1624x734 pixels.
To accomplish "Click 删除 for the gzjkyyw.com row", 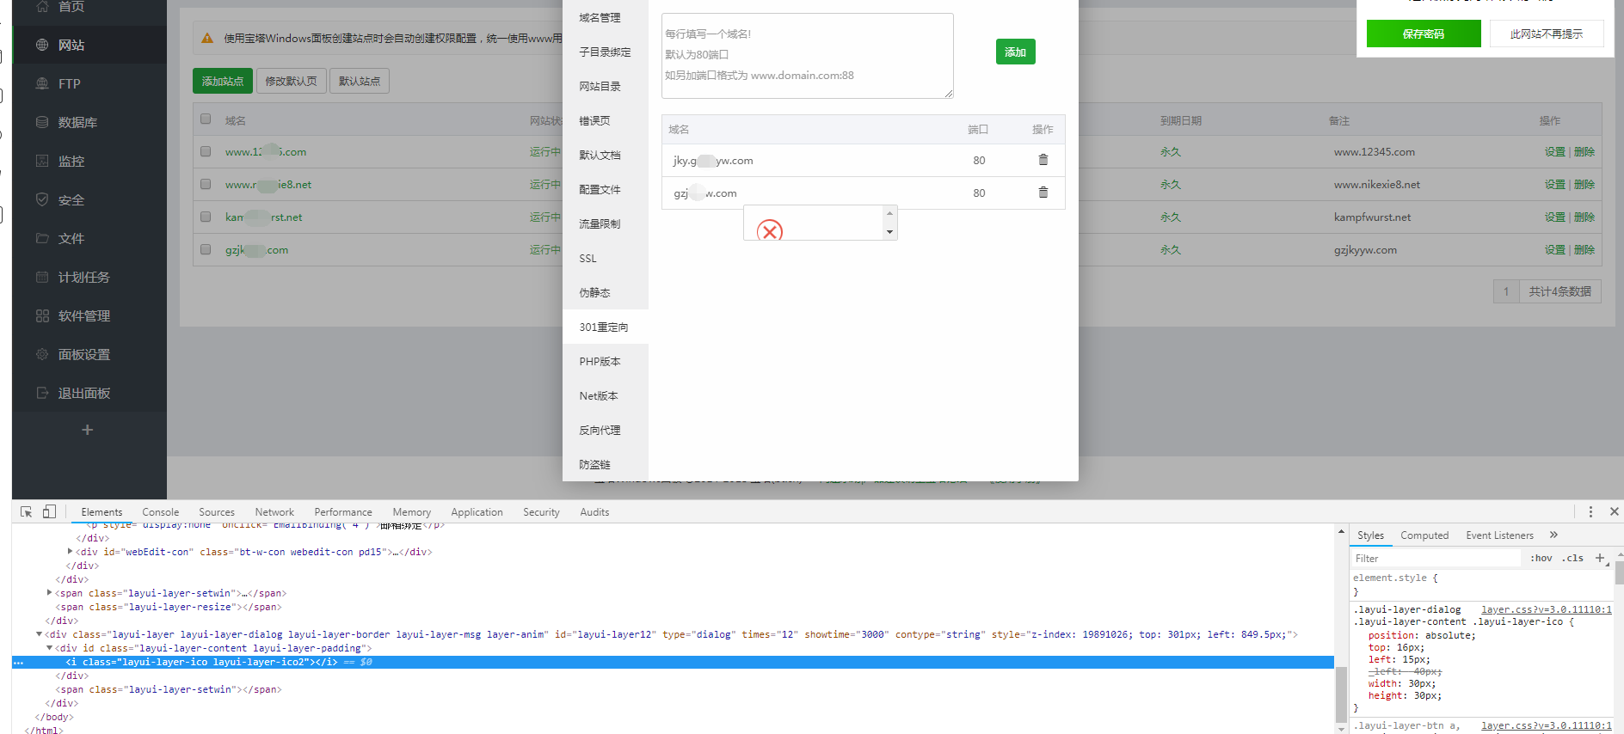I will (1584, 249).
